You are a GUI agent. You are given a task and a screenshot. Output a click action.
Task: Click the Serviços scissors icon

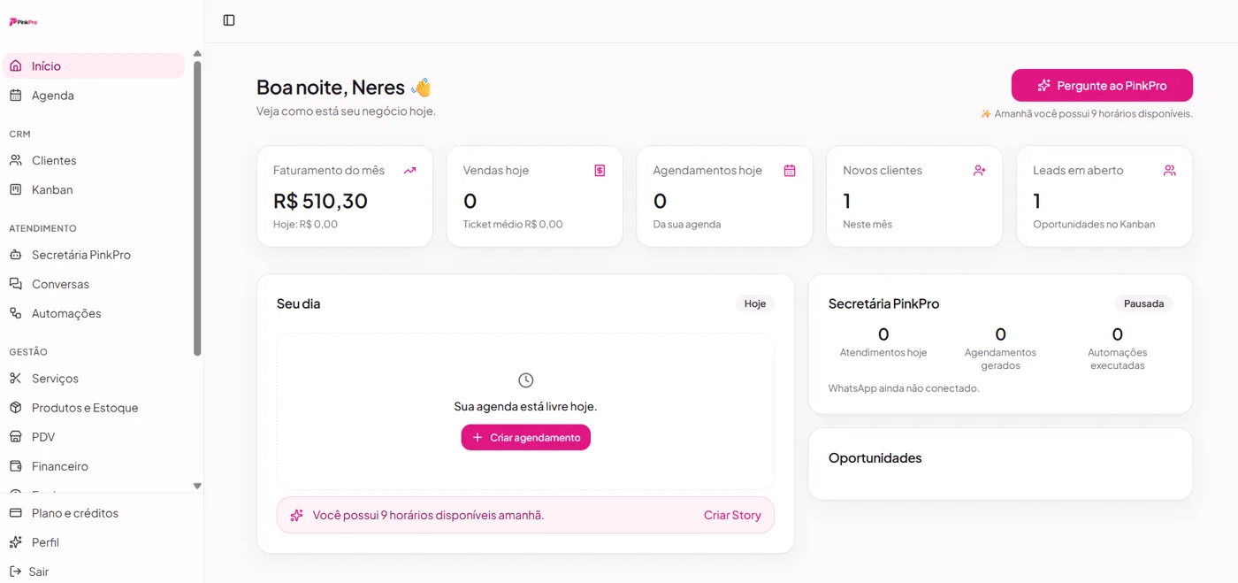point(15,378)
